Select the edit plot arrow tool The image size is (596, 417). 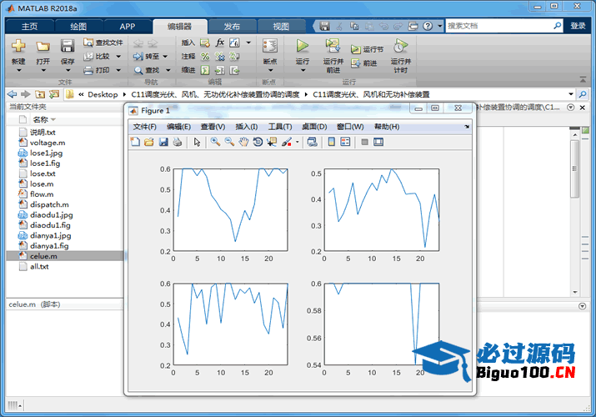click(198, 143)
